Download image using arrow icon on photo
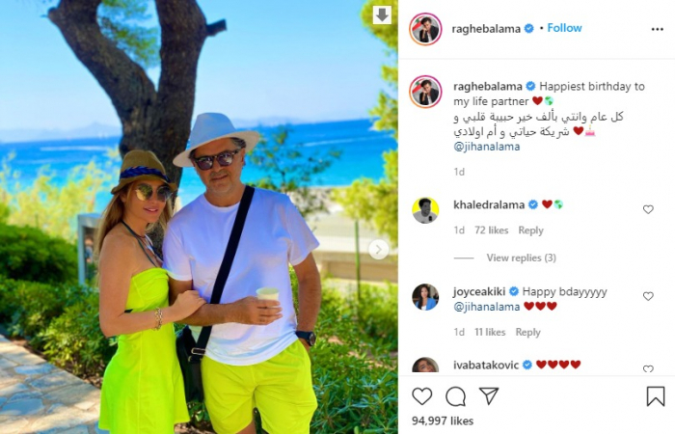675x434 pixels. pyautogui.click(x=382, y=15)
